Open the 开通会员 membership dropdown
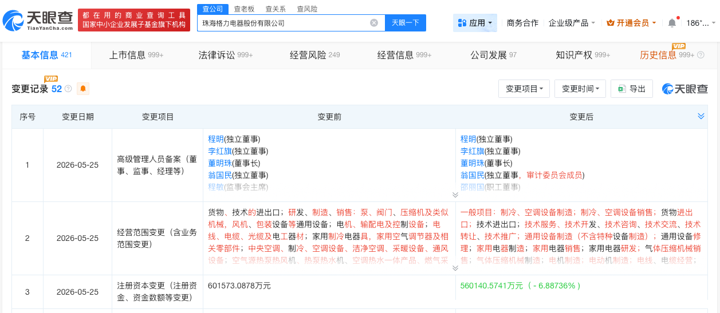The height and width of the screenshot is (313, 720). pyautogui.click(x=631, y=23)
